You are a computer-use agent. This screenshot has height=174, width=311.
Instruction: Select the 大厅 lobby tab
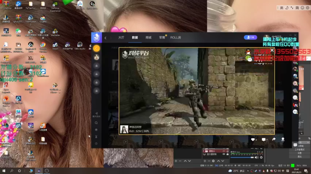coord(121,38)
